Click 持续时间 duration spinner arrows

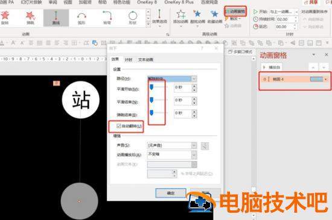click(x=296, y=19)
